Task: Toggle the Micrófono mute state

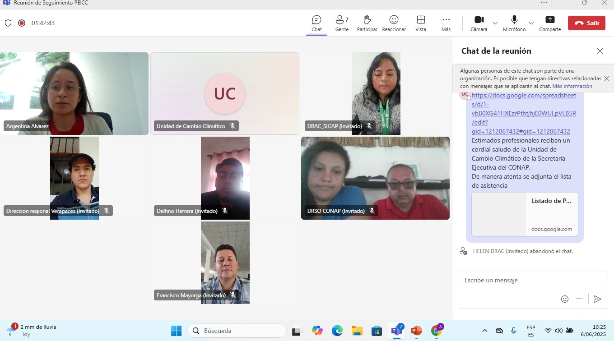Action: pos(514,23)
